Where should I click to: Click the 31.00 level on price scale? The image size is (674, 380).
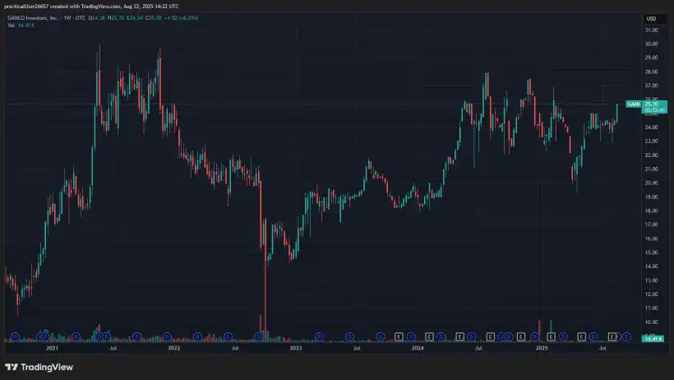(651, 30)
